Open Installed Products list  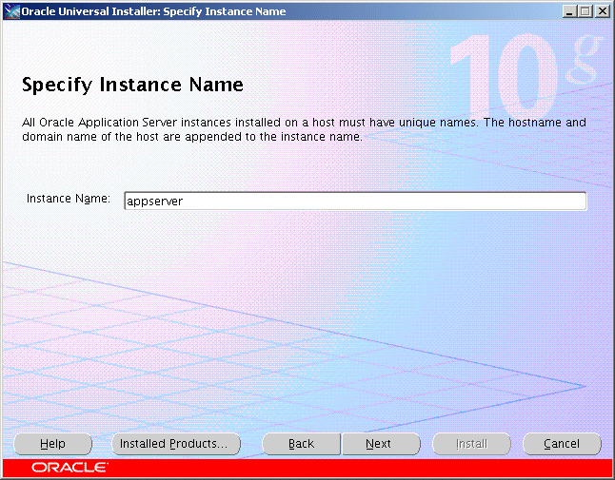[x=176, y=444]
